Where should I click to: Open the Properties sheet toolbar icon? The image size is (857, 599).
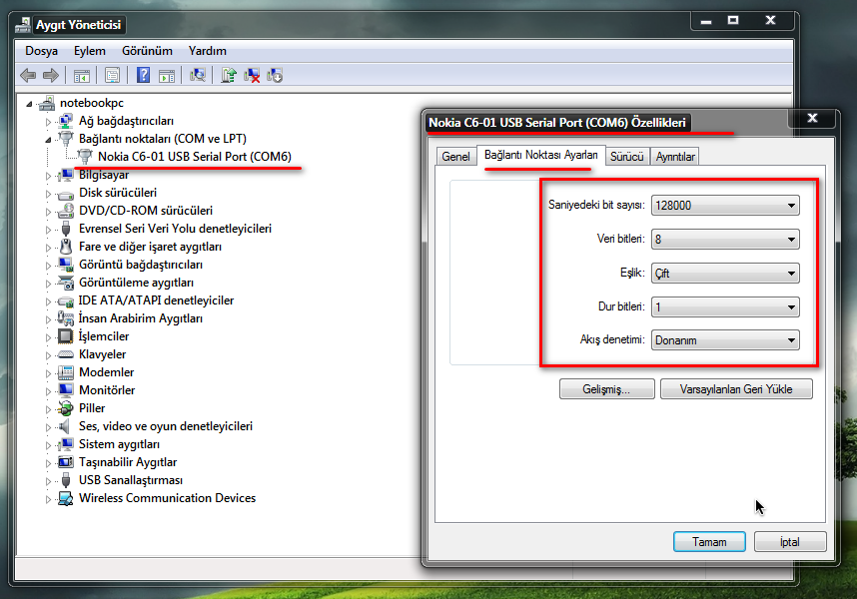(113, 75)
